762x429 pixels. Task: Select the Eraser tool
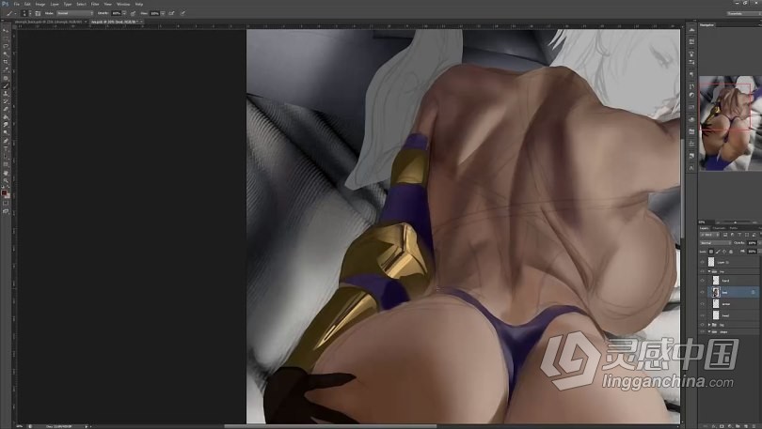coord(6,109)
